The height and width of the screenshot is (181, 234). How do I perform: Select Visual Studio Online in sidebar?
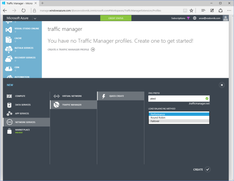[22, 30]
